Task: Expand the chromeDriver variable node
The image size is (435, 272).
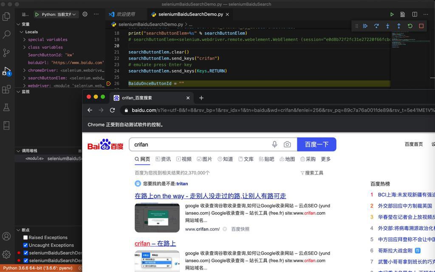Action: [25, 70]
